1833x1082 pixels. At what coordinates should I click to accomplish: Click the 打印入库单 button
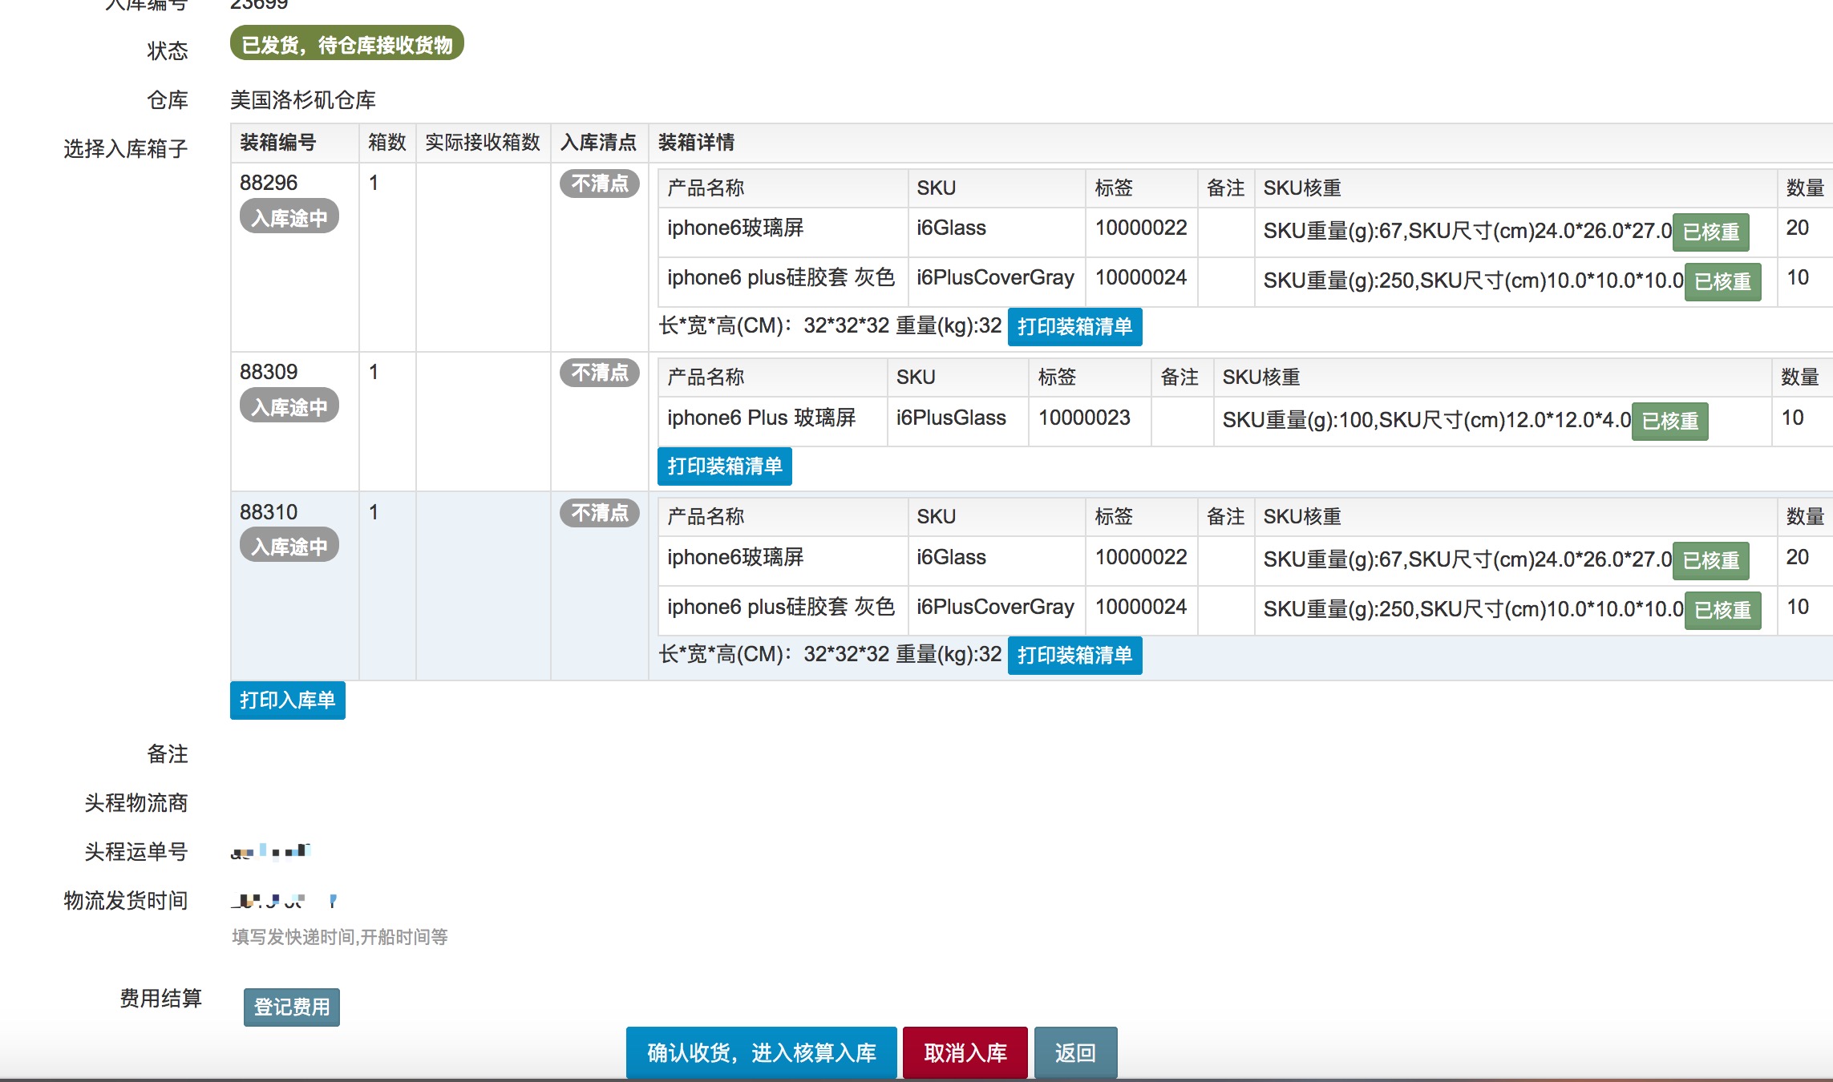tap(287, 700)
